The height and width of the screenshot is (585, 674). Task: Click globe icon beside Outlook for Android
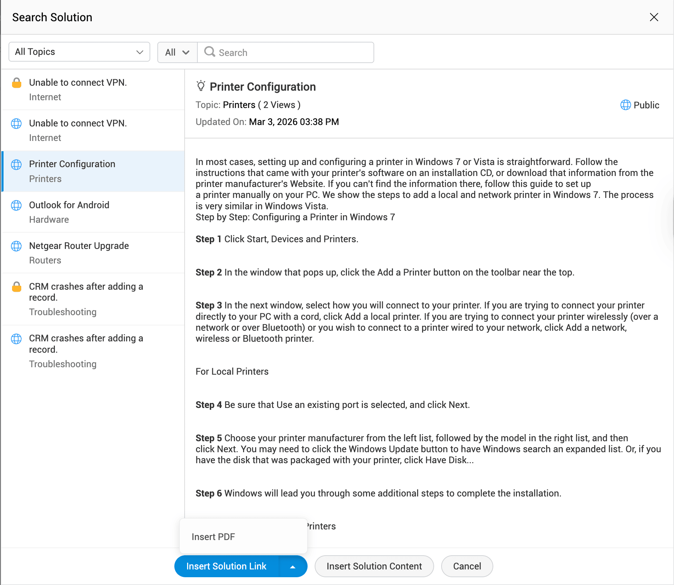pos(16,205)
